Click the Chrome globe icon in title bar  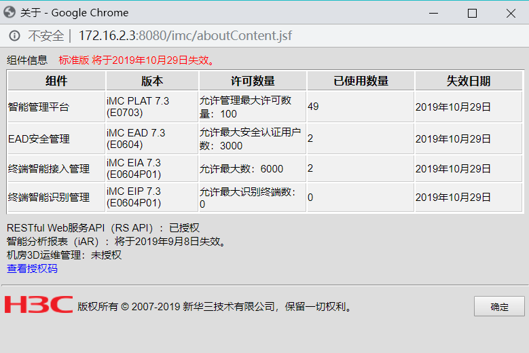pyautogui.click(x=10, y=12)
